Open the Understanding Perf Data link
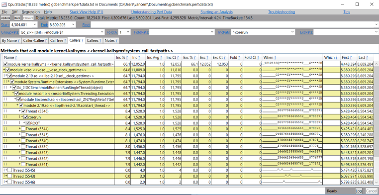 (151, 12)
